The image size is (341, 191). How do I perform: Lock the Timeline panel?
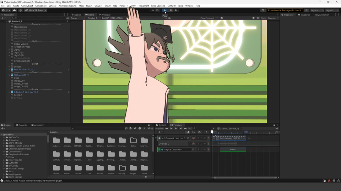(274, 125)
